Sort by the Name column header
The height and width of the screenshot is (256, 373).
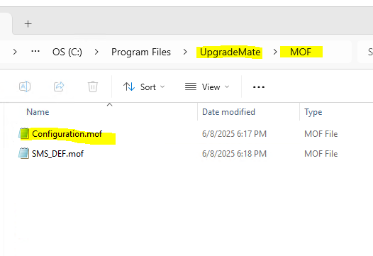point(38,112)
